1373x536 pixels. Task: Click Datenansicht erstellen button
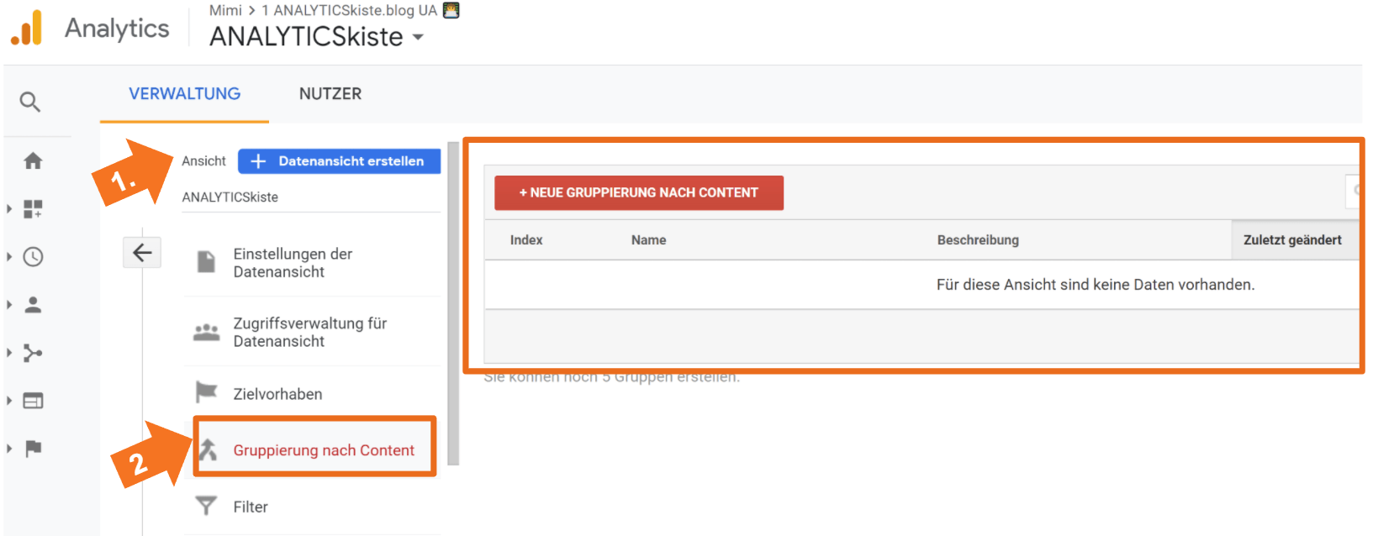click(x=339, y=161)
